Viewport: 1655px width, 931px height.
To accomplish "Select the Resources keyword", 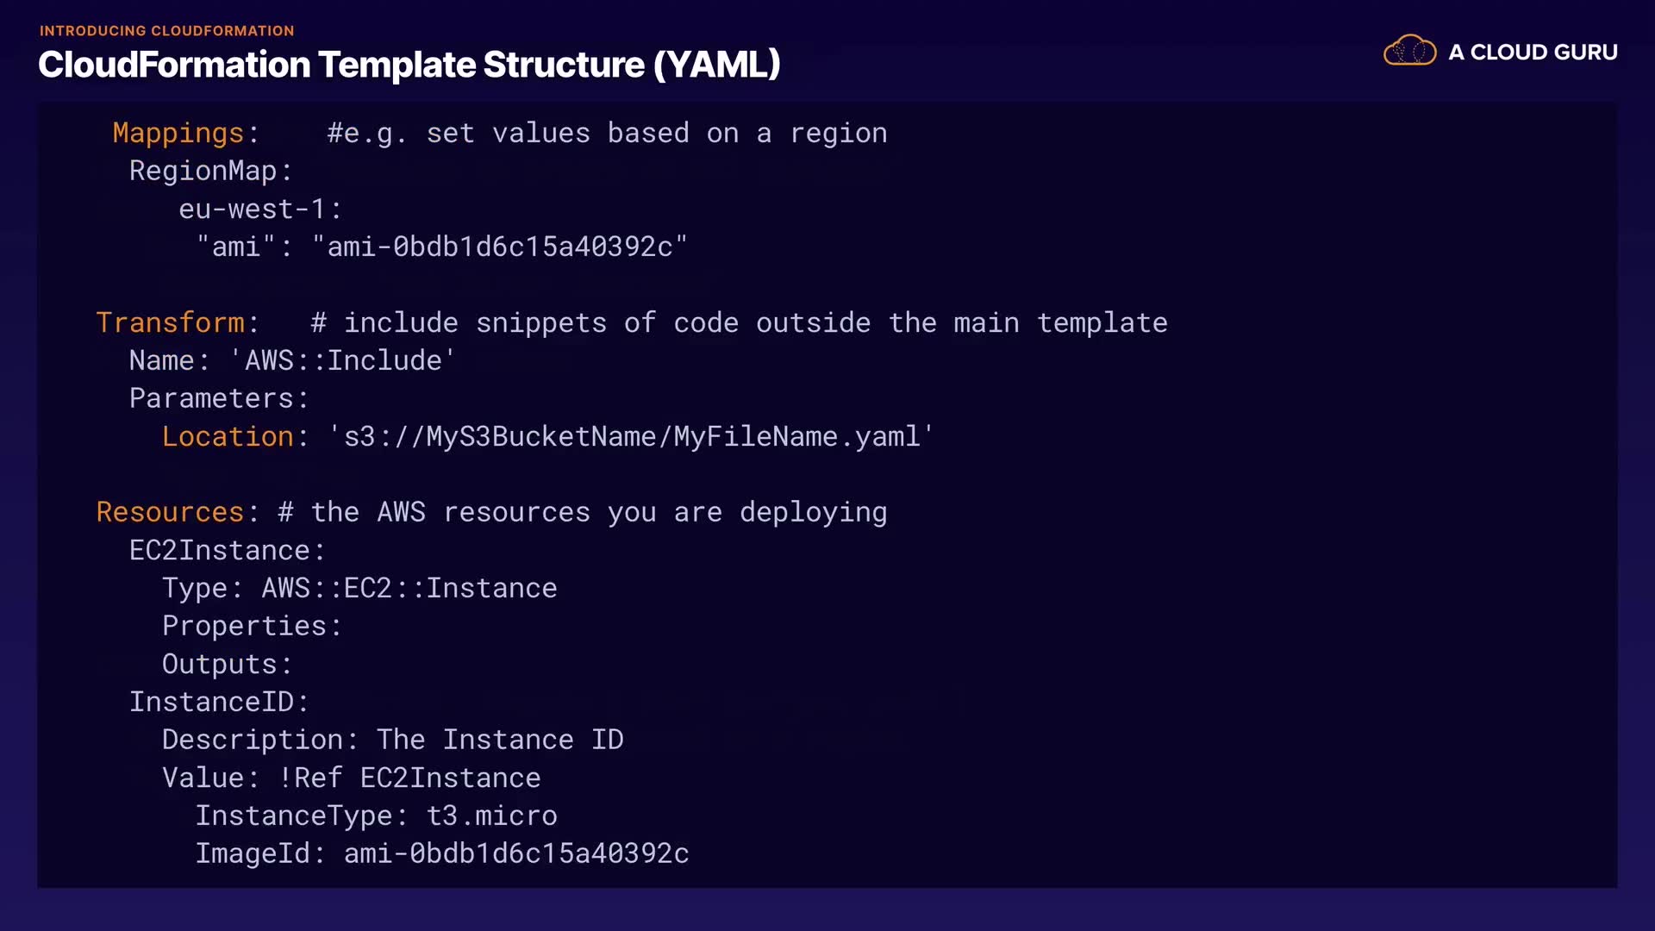I will [171, 513].
